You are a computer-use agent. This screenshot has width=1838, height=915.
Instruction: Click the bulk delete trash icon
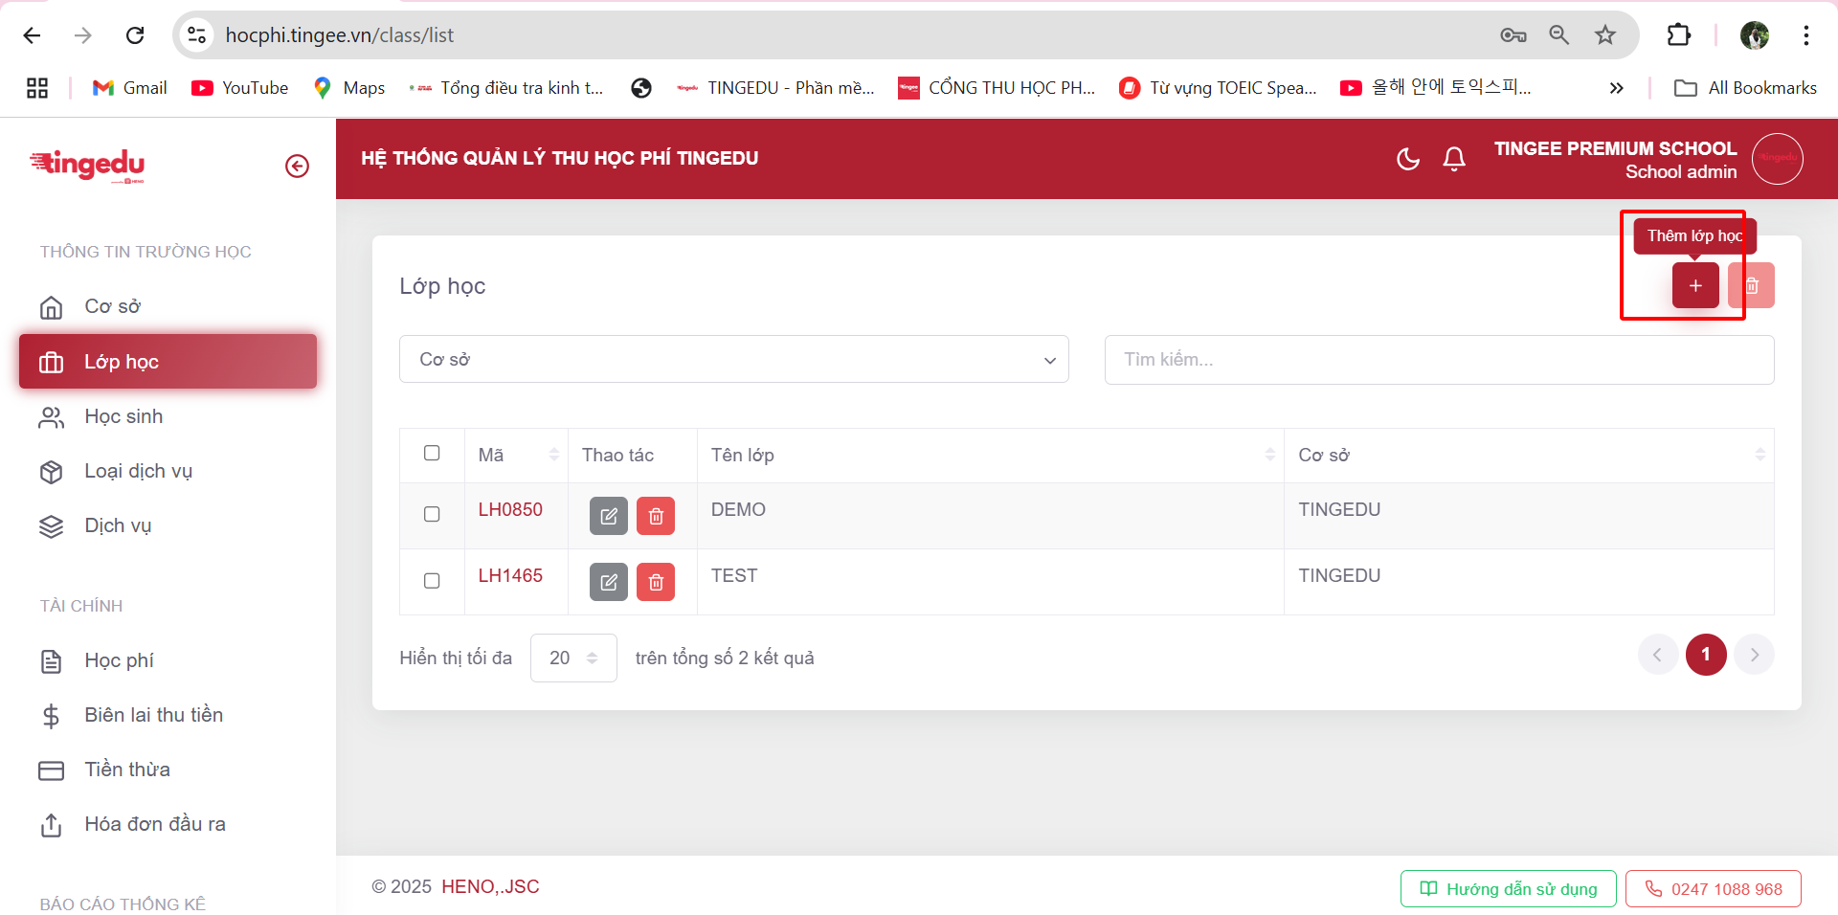[1752, 286]
